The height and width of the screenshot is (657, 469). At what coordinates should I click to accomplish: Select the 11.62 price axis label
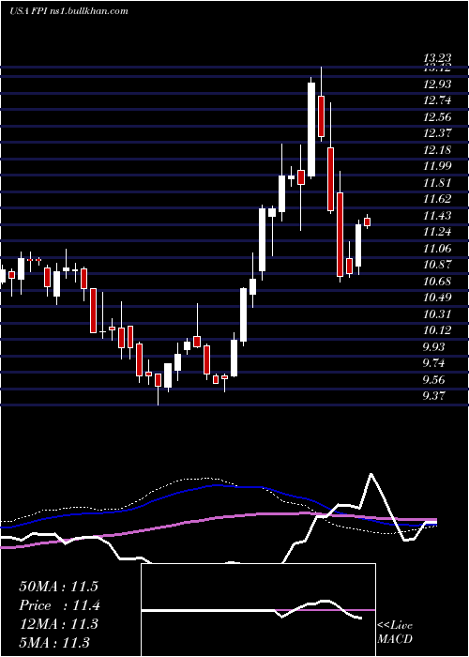(x=437, y=199)
